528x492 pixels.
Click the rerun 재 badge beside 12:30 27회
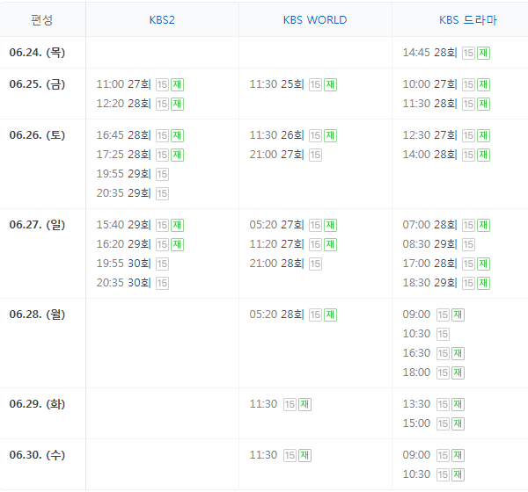(483, 135)
